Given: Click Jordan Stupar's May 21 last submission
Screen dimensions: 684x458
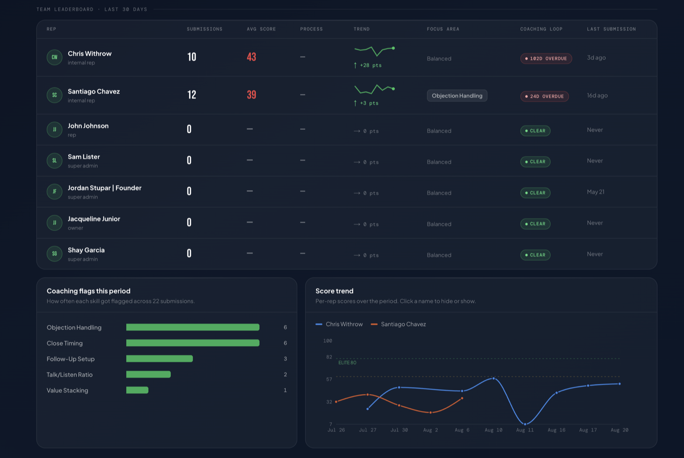Looking at the screenshot, I should click(595, 192).
